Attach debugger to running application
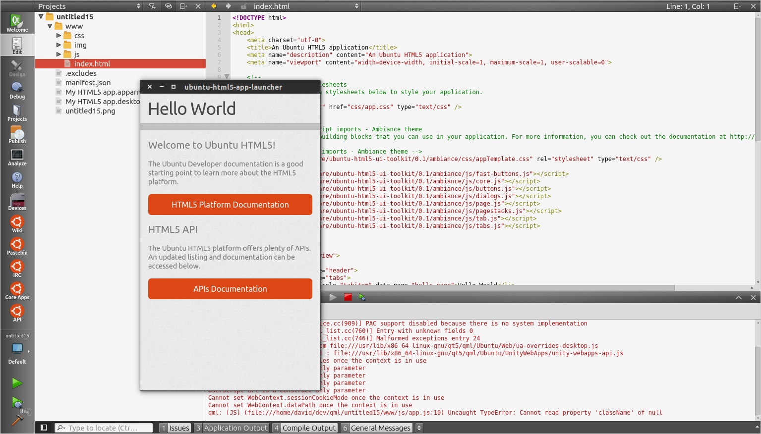This screenshot has width=761, height=434. [362, 297]
